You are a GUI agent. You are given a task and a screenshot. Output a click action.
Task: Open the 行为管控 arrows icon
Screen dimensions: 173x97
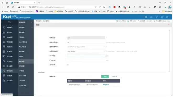coord(4,61)
